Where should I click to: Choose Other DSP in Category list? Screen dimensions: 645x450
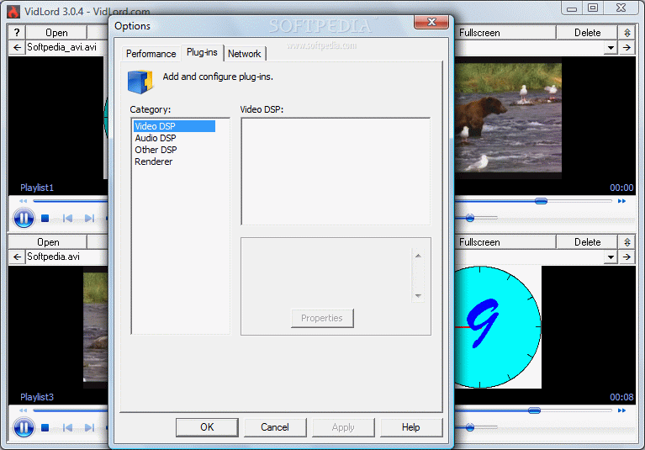point(156,150)
